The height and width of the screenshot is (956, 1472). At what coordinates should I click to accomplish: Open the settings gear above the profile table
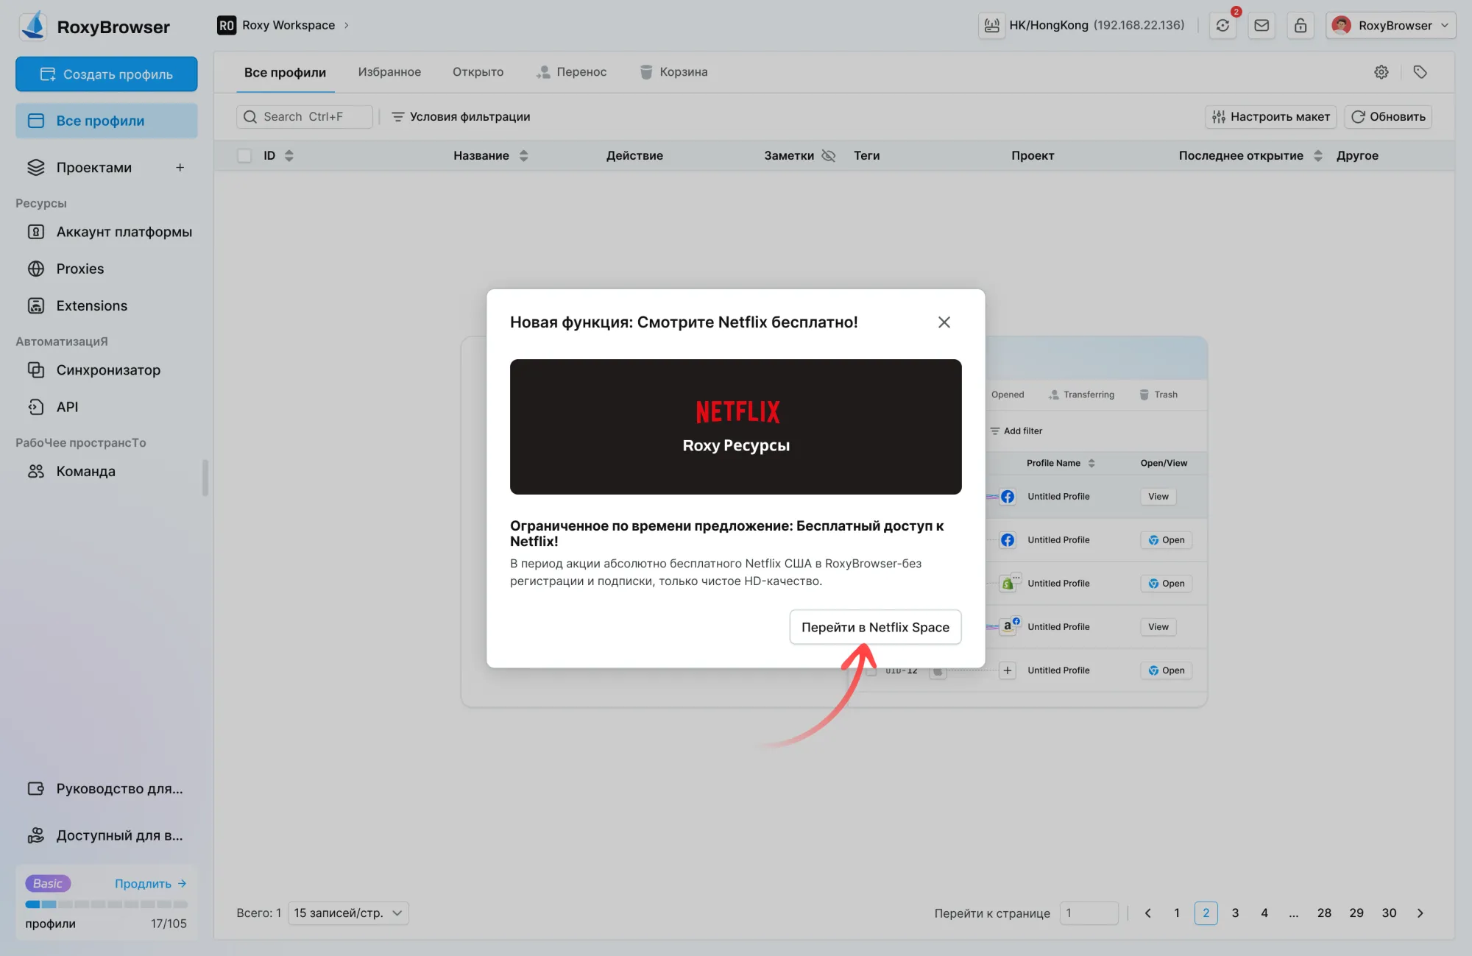[1381, 71]
